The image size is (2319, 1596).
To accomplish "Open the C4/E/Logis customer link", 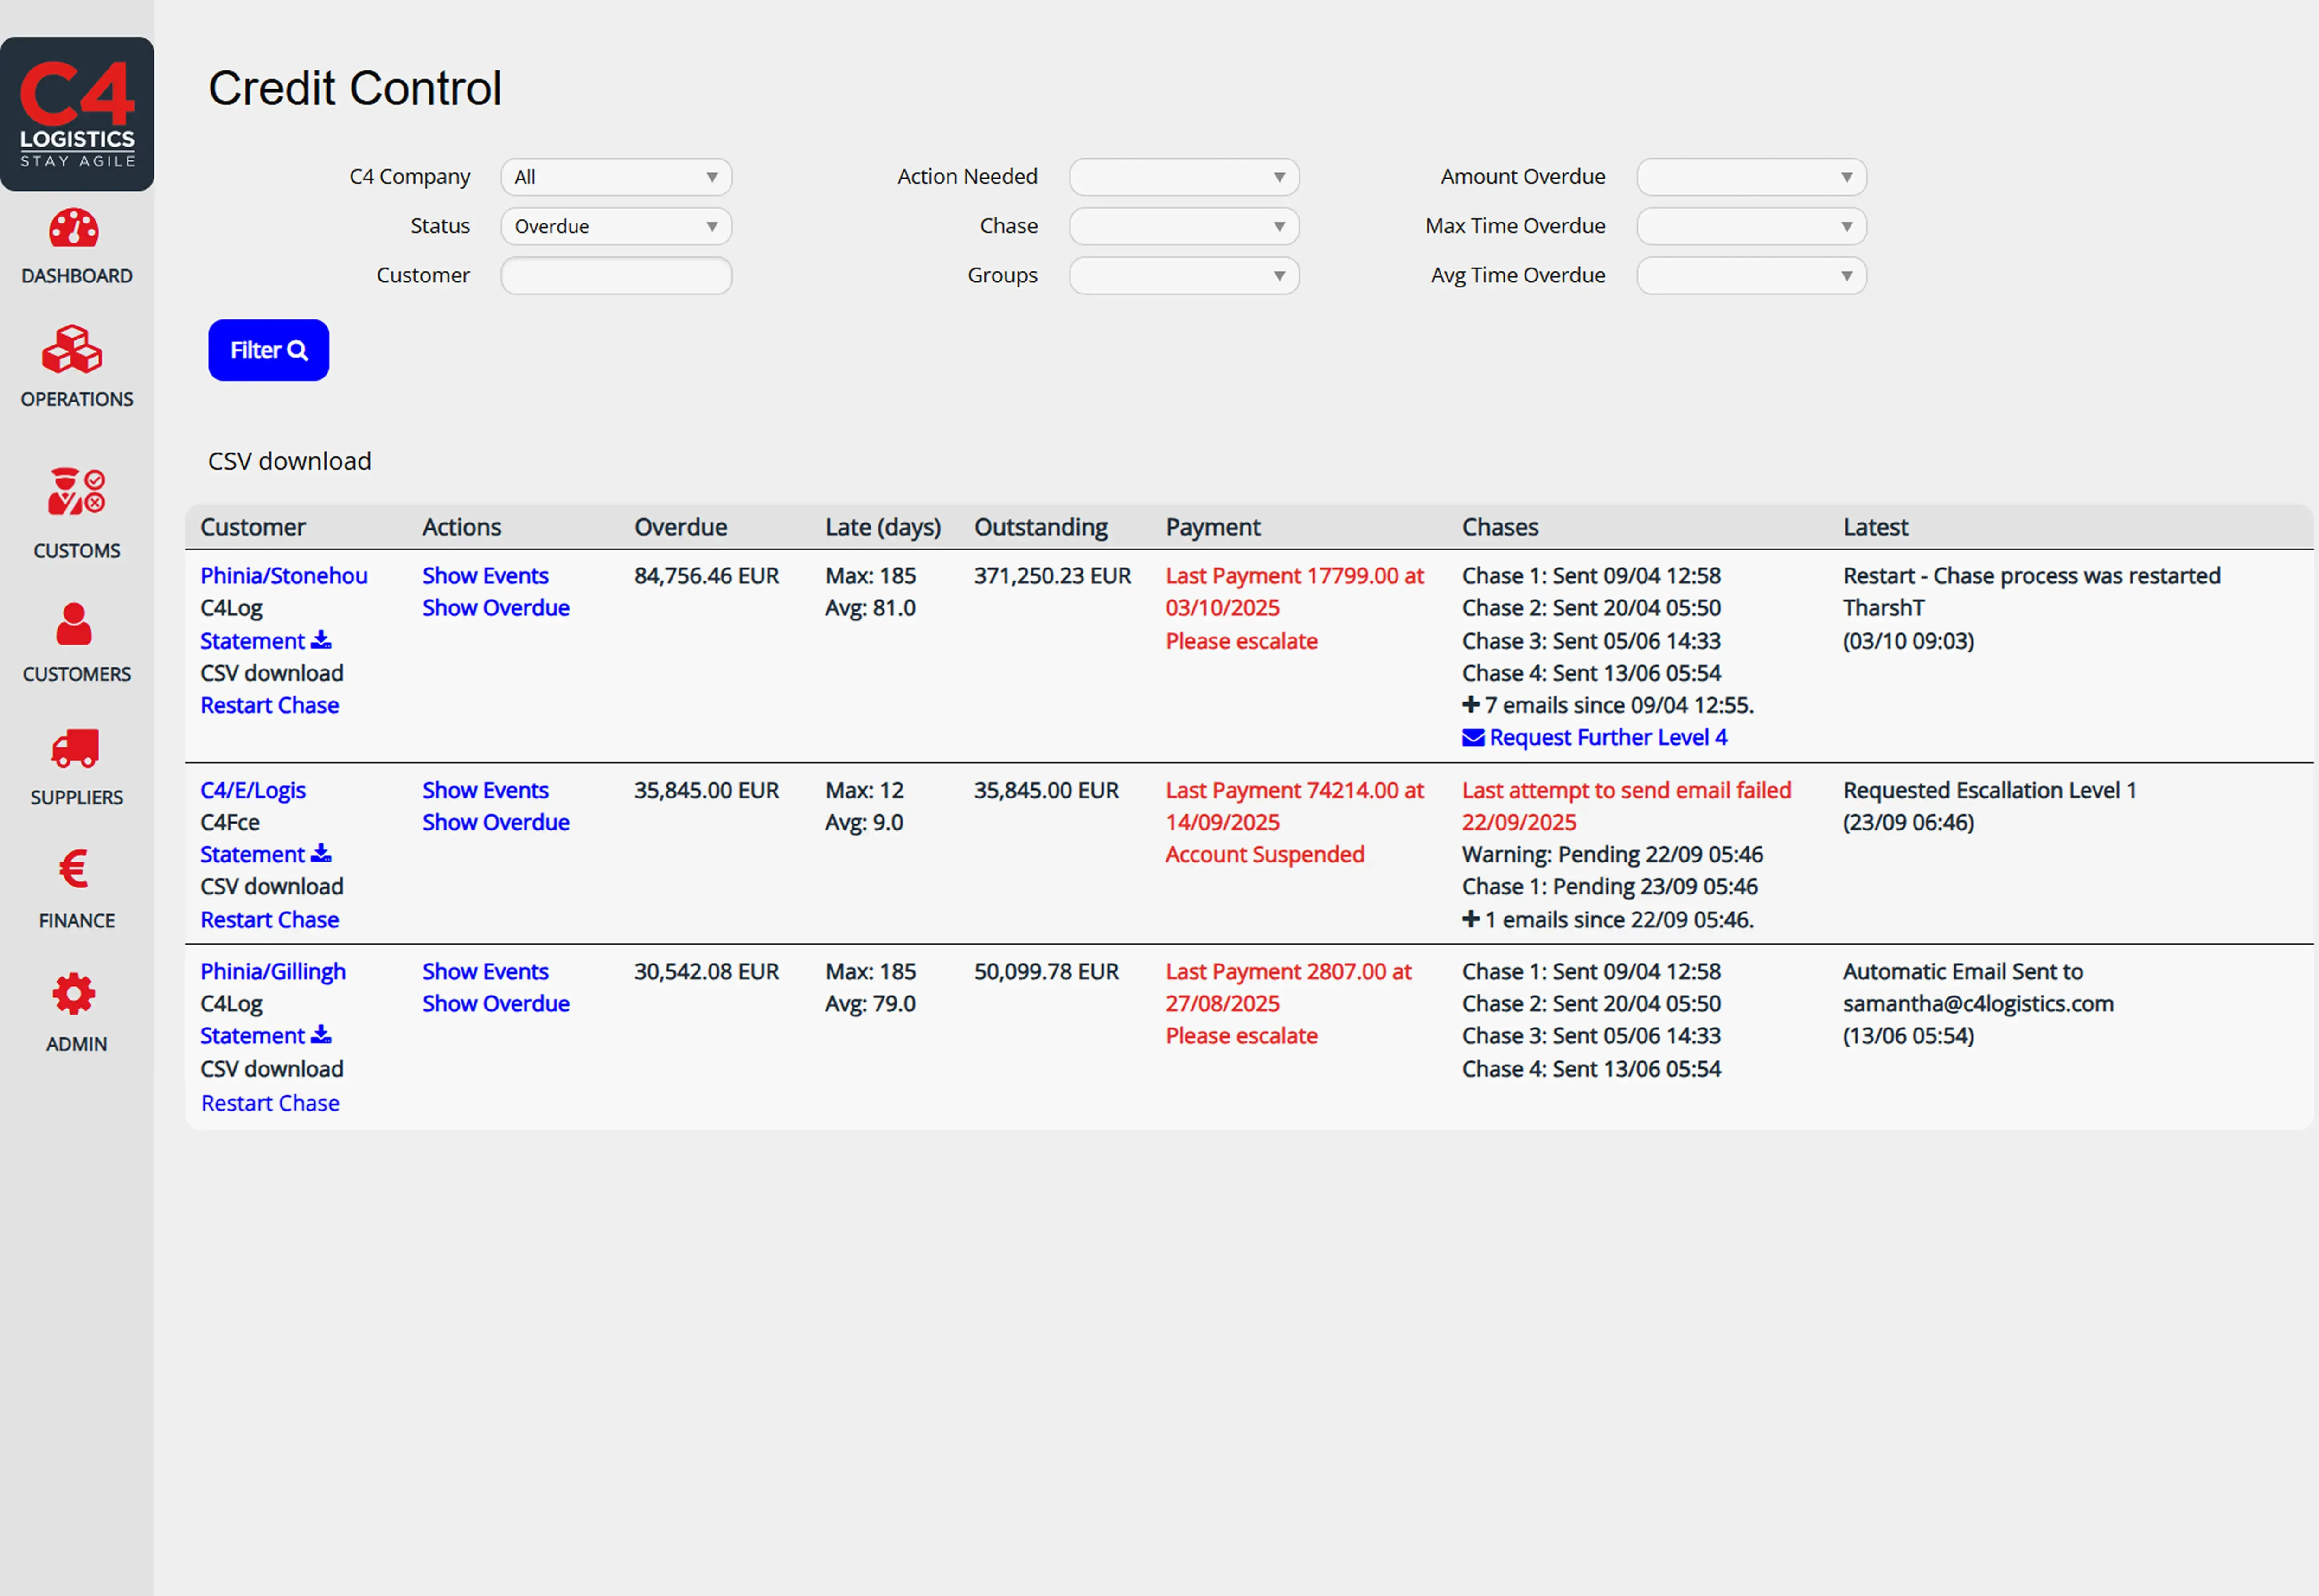I will (x=253, y=790).
